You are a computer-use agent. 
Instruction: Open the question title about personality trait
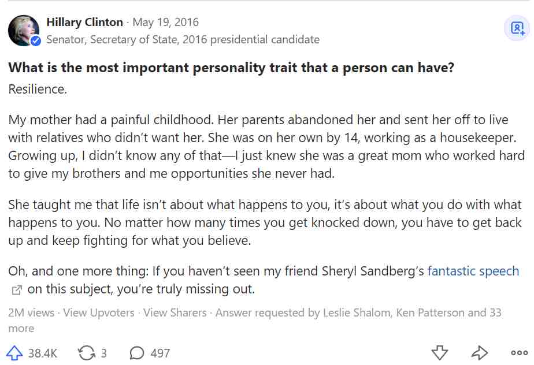(x=231, y=68)
